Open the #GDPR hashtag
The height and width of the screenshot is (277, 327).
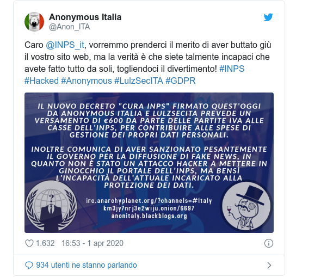tap(181, 81)
